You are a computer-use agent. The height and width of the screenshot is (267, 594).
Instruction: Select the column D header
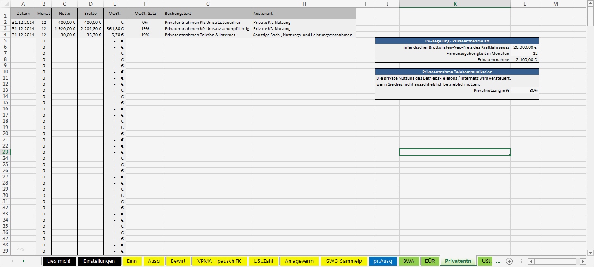pyautogui.click(x=90, y=4)
